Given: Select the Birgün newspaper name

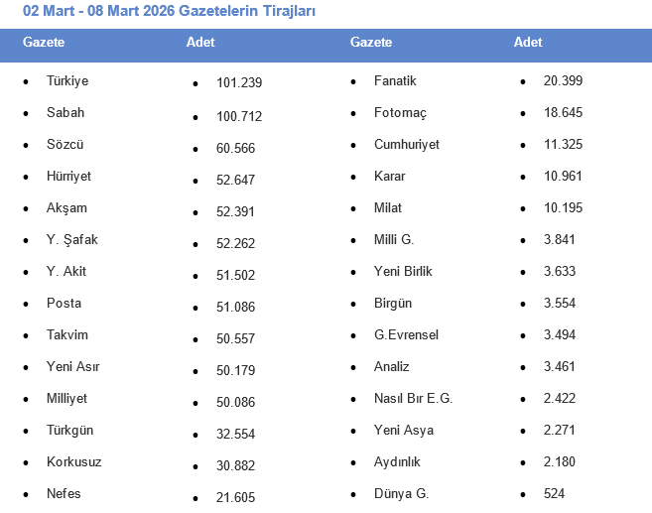Looking at the screenshot, I should (393, 304).
